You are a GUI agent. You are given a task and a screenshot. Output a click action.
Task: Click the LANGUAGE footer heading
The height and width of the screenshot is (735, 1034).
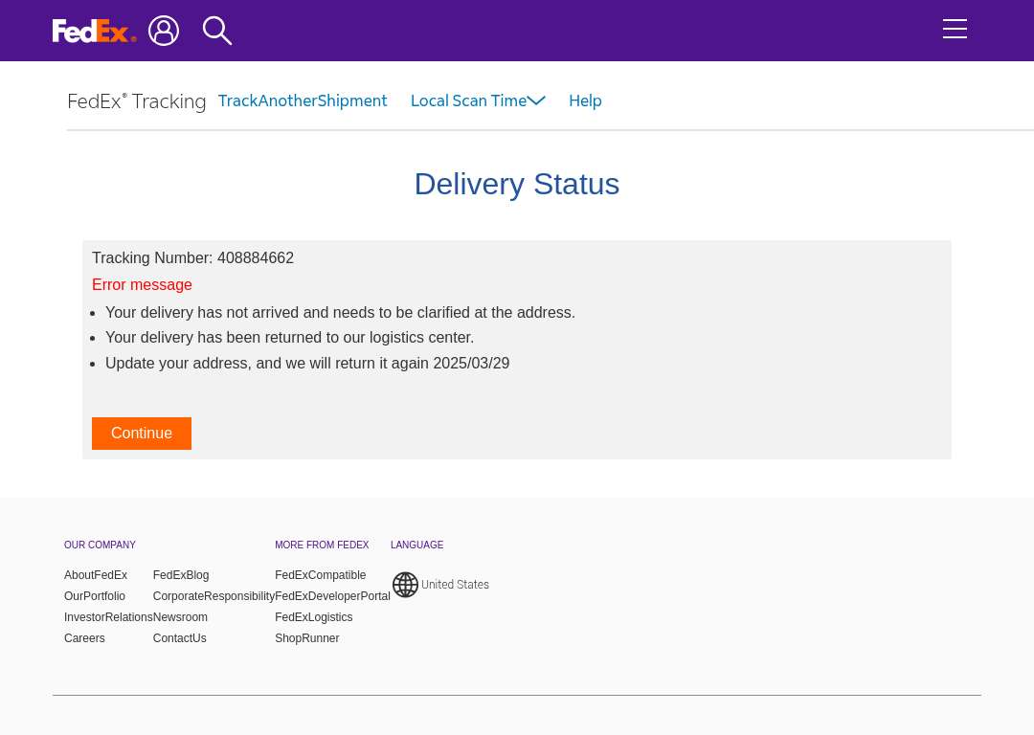416,546
